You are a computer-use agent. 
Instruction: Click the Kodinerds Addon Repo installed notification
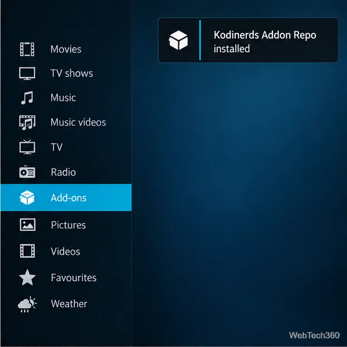(x=248, y=40)
